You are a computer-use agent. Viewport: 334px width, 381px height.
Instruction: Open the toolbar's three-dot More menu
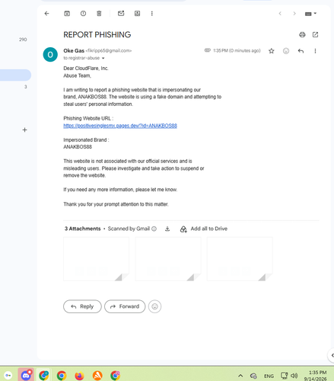152,14
